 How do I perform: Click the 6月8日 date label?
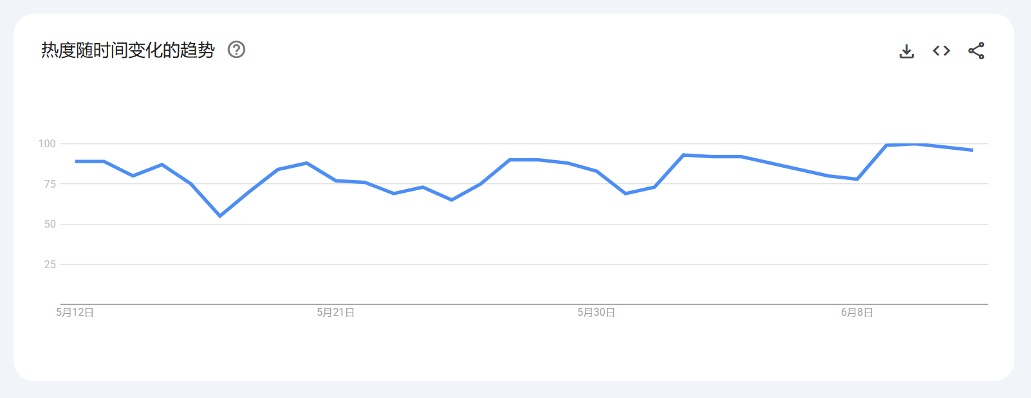(x=857, y=312)
